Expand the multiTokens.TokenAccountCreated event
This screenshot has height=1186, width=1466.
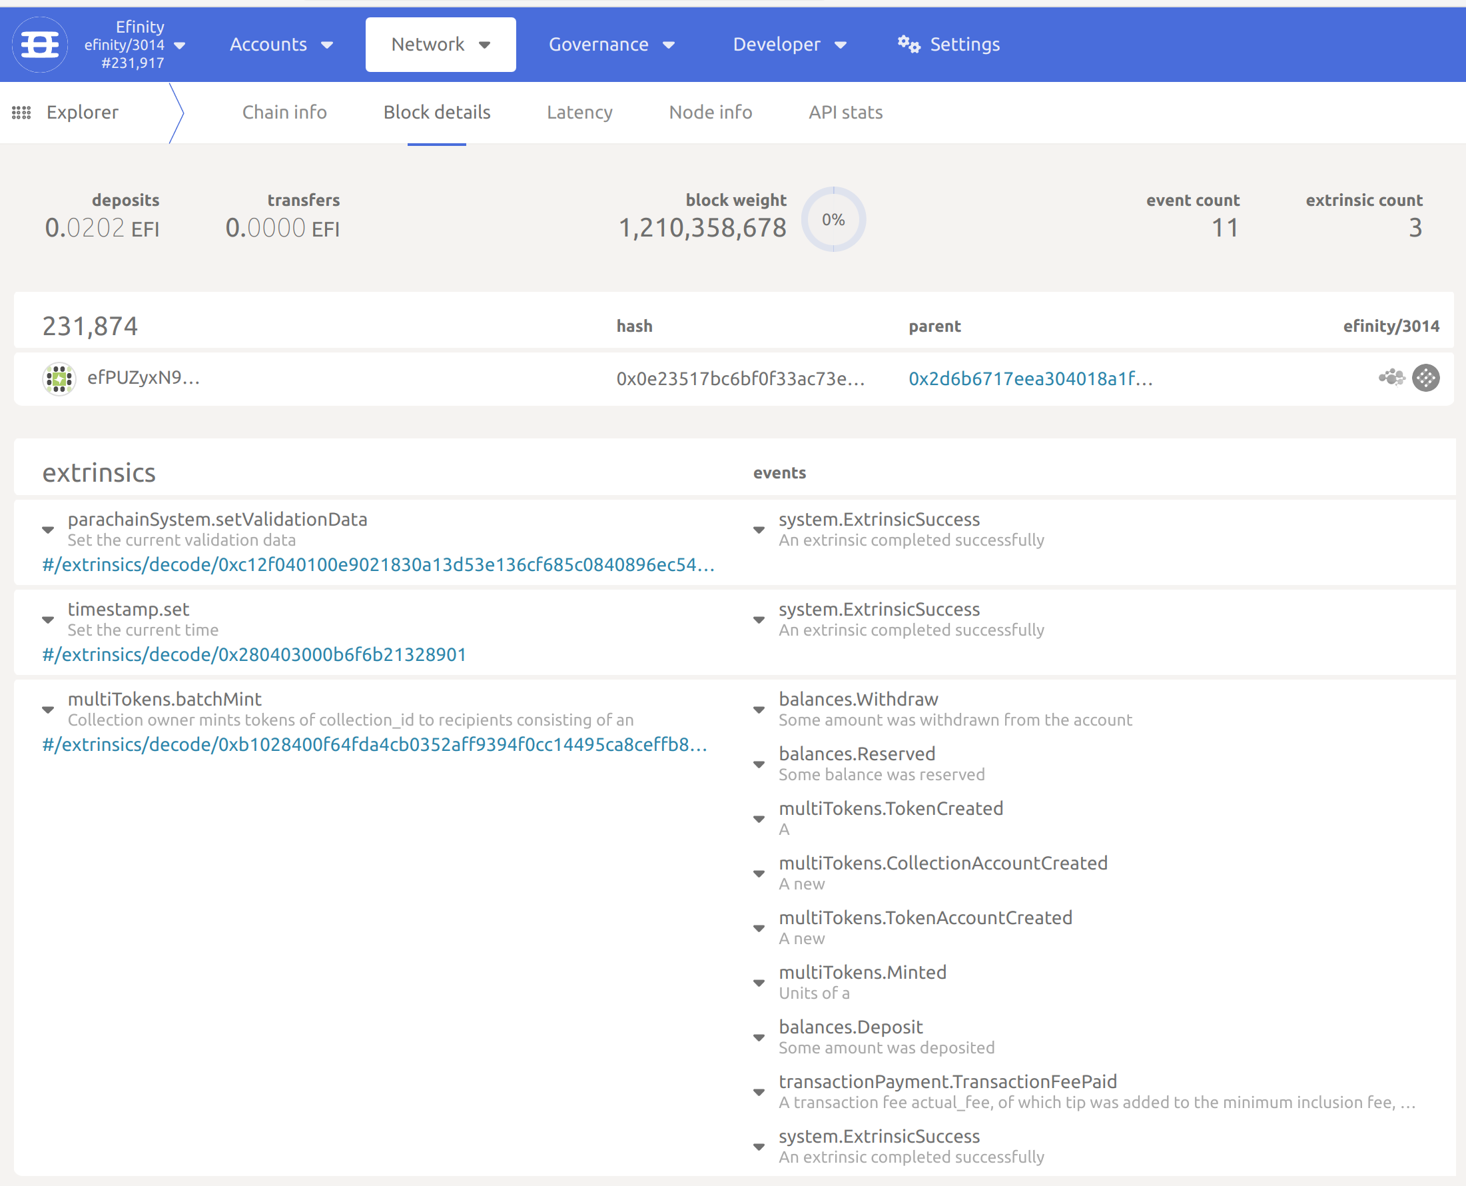(x=759, y=929)
